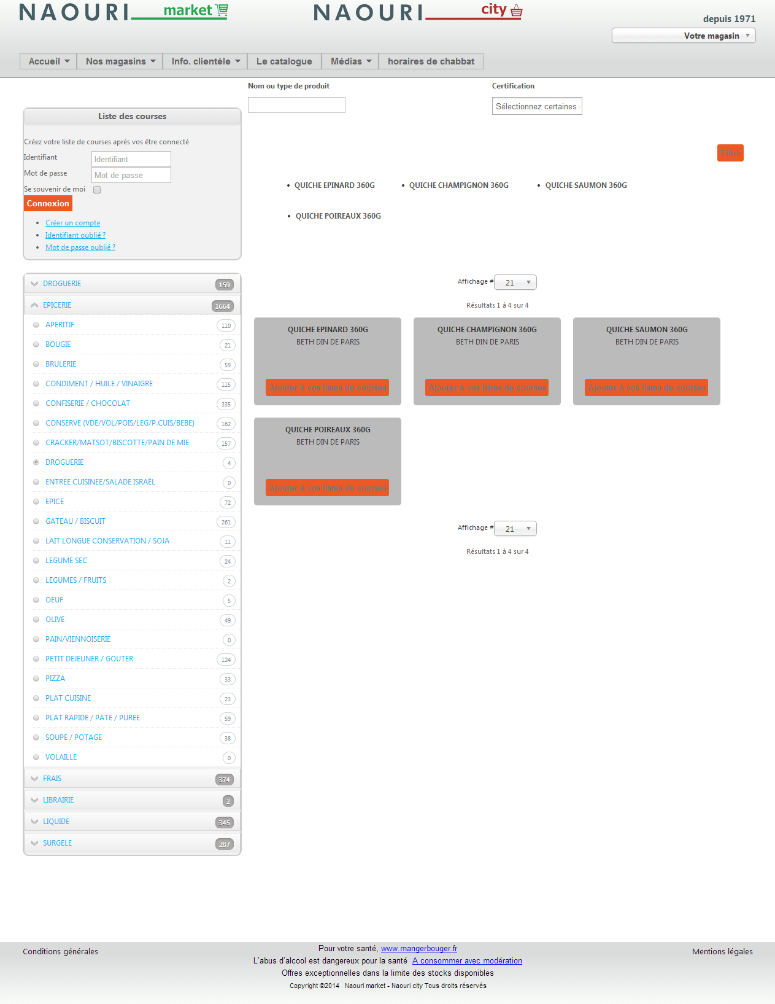Open the Votre magasin dropdown

[684, 36]
